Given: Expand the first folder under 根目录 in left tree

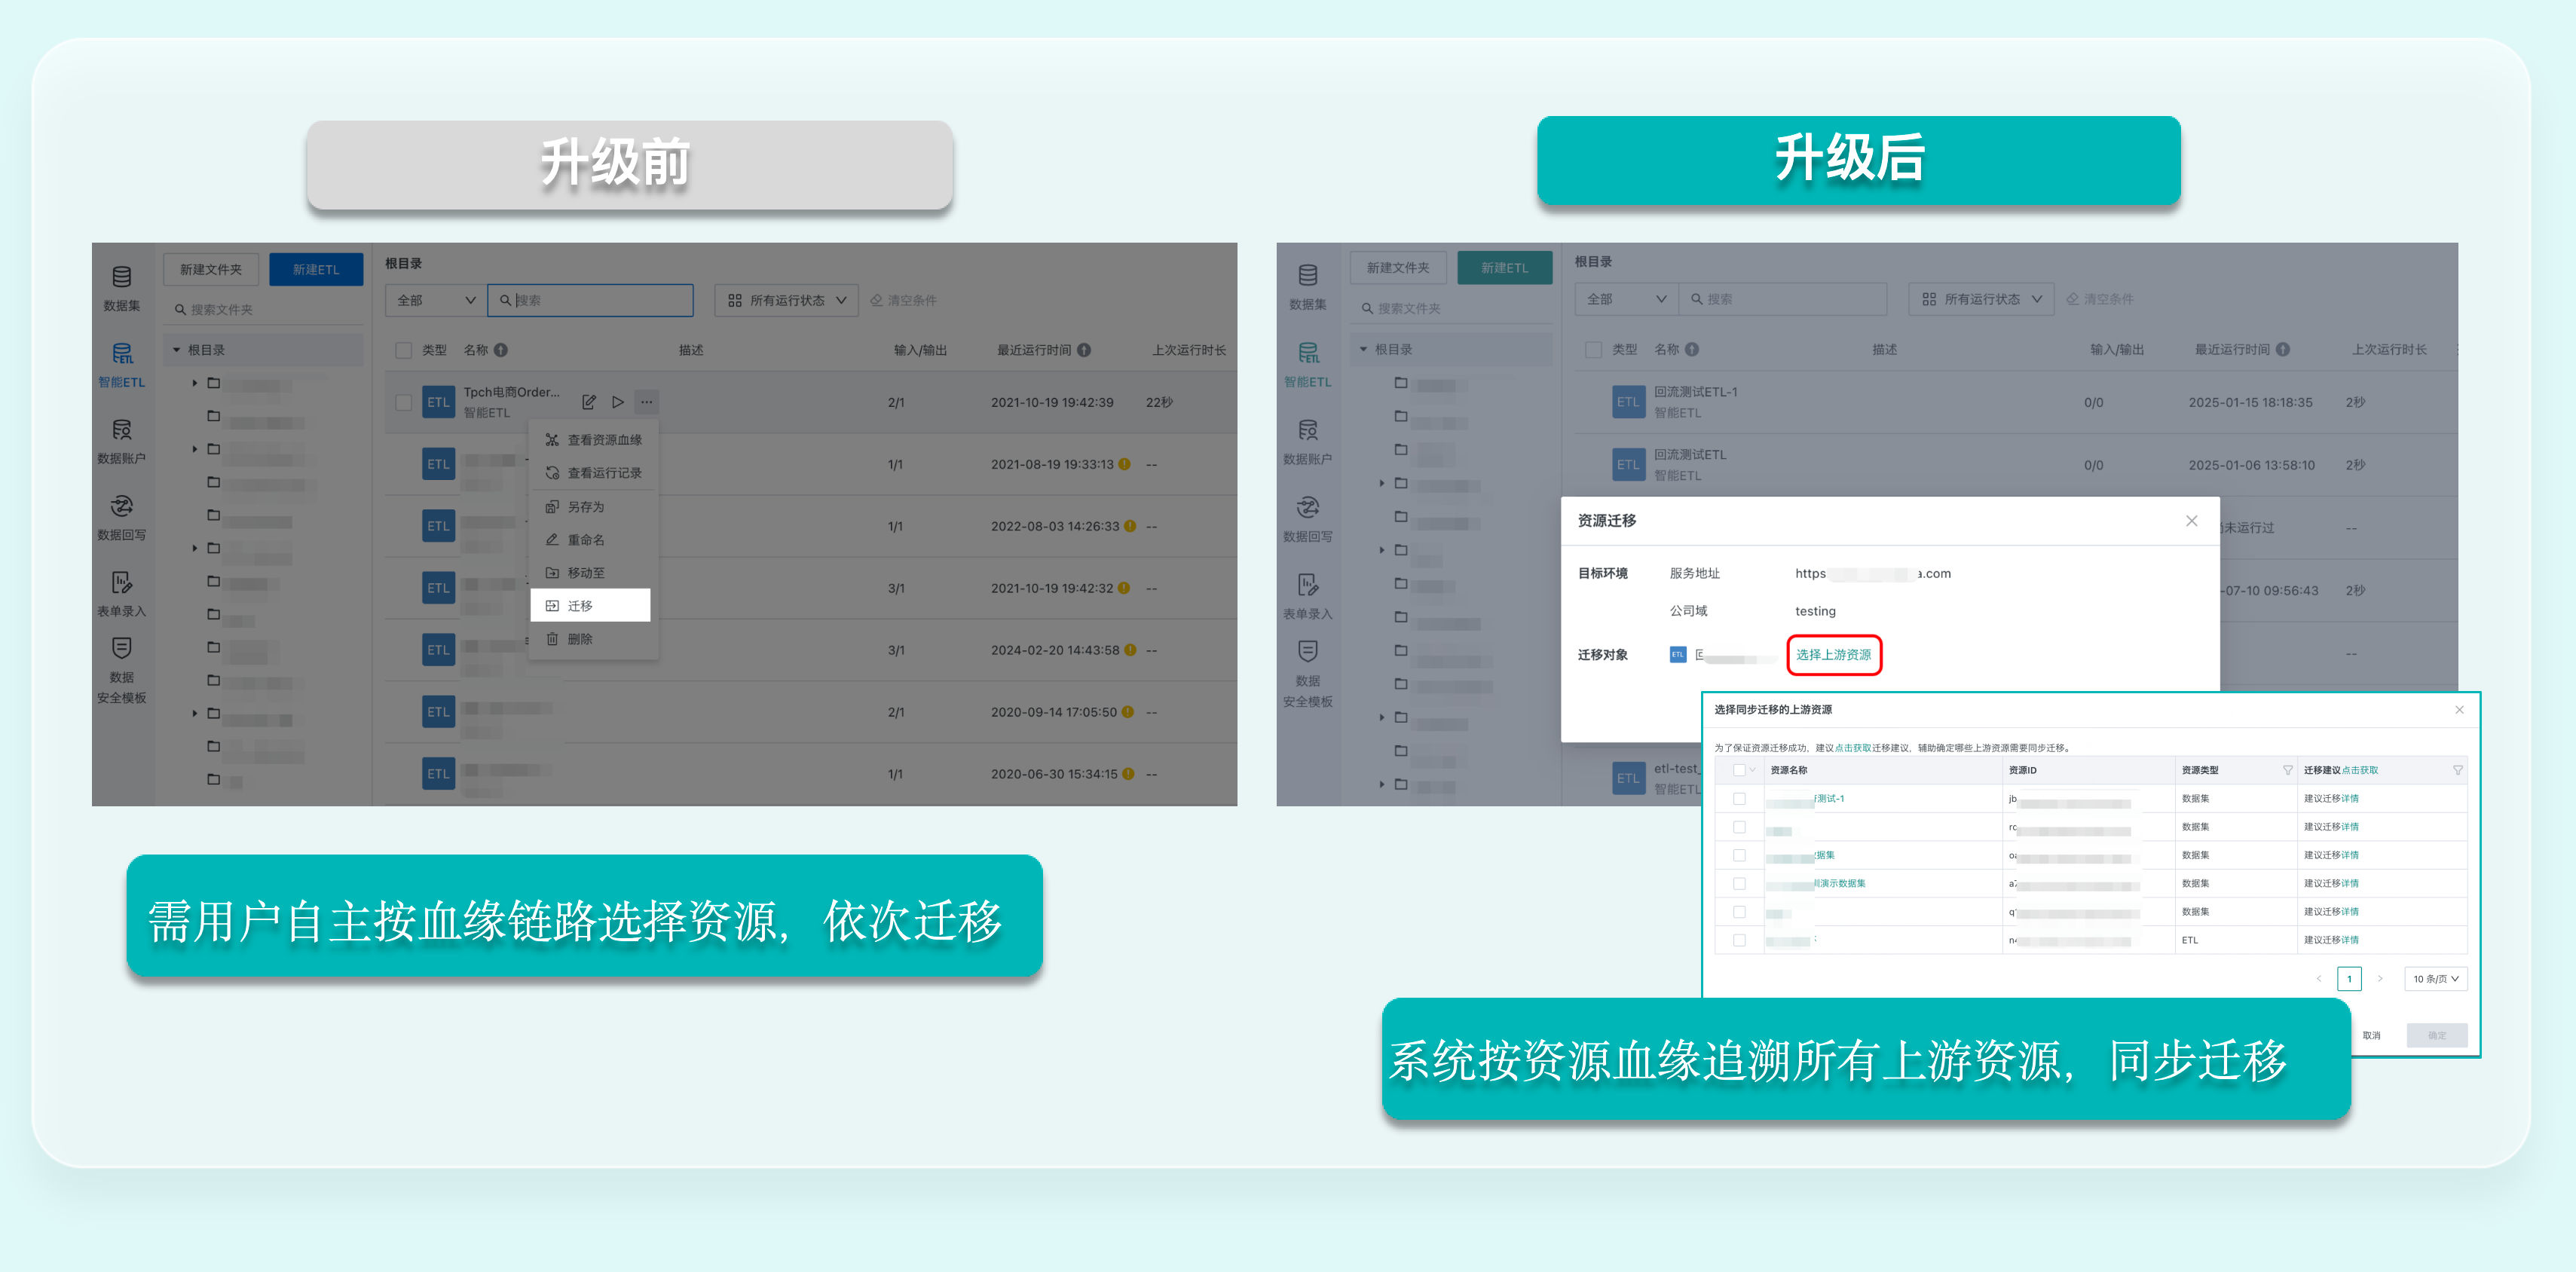Looking at the screenshot, I should tap(195, 383).
